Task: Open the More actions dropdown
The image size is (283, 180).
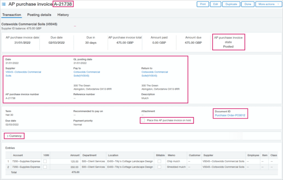Action: pos(268,4)
